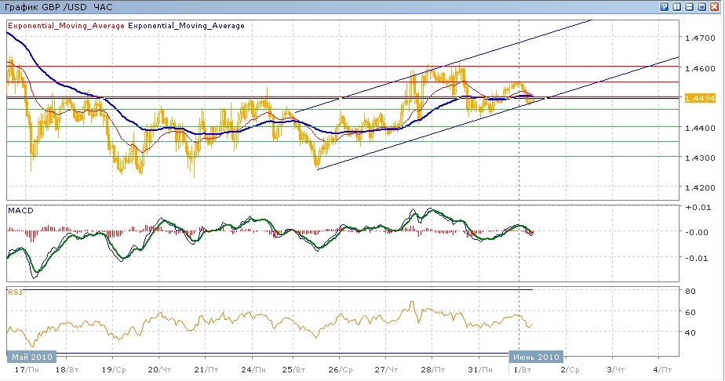Click the 4/Пт date on time axis
This screenshot has height=381, width=725.
tap(662, 368)
